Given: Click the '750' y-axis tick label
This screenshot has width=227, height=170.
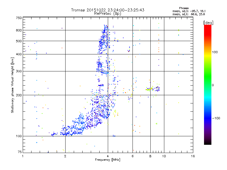Looking at the screenshot, I should (x=19, y=18).
